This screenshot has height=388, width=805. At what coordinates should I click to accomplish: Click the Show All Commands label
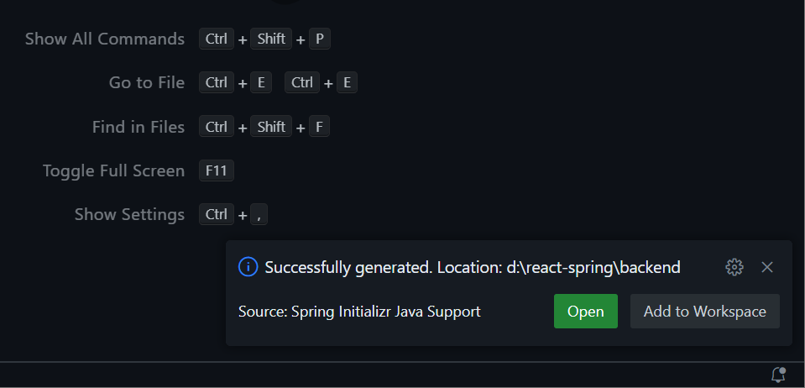point(105,39)
